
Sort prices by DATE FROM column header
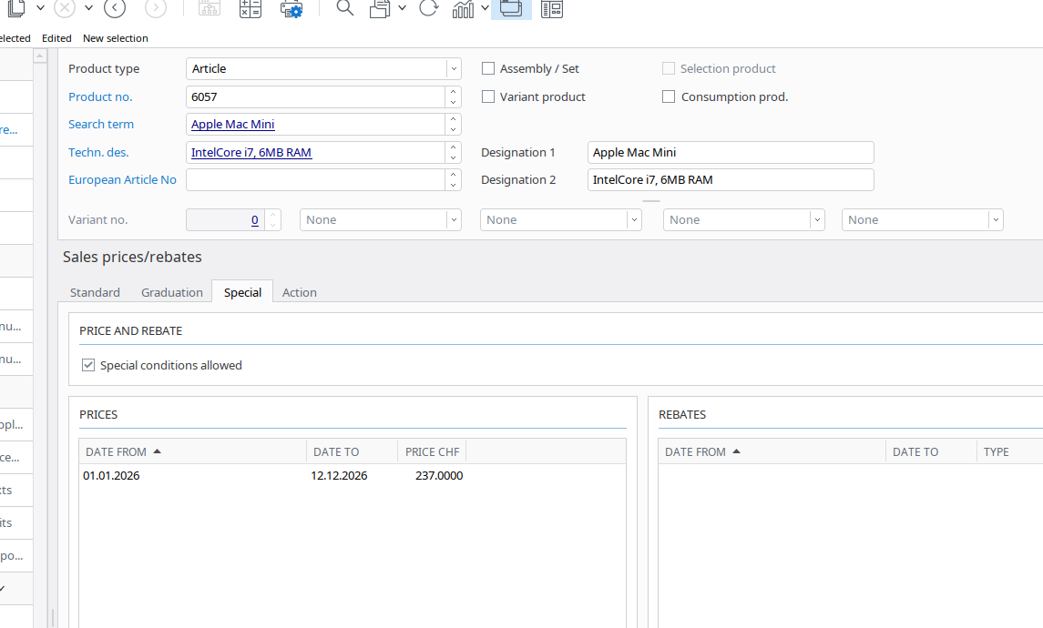click(115, 451)
